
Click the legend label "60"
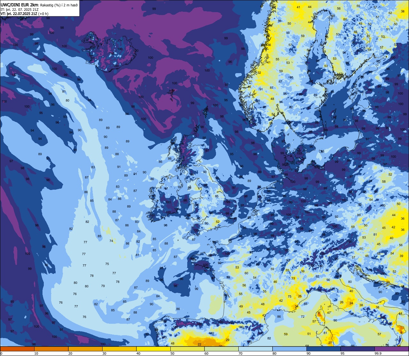click(206, 353)
